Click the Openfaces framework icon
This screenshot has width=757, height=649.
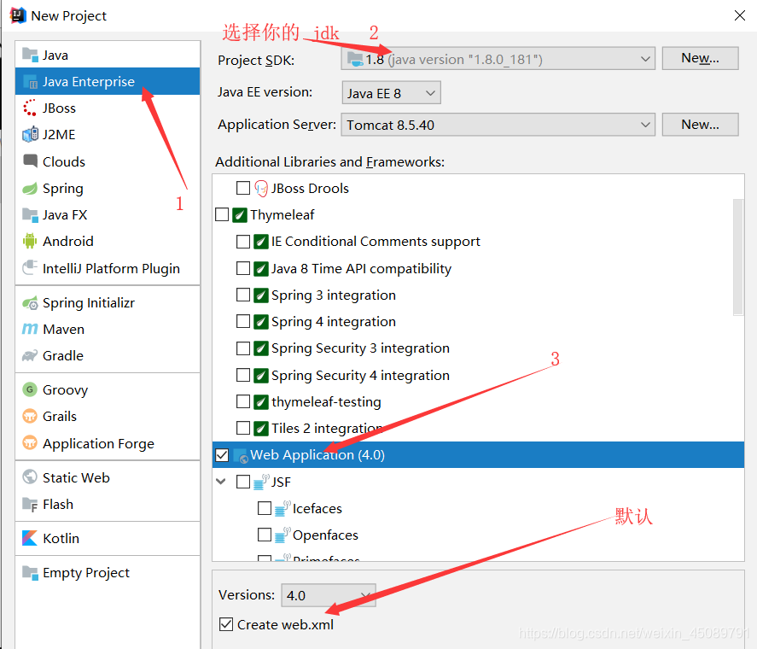282,535
